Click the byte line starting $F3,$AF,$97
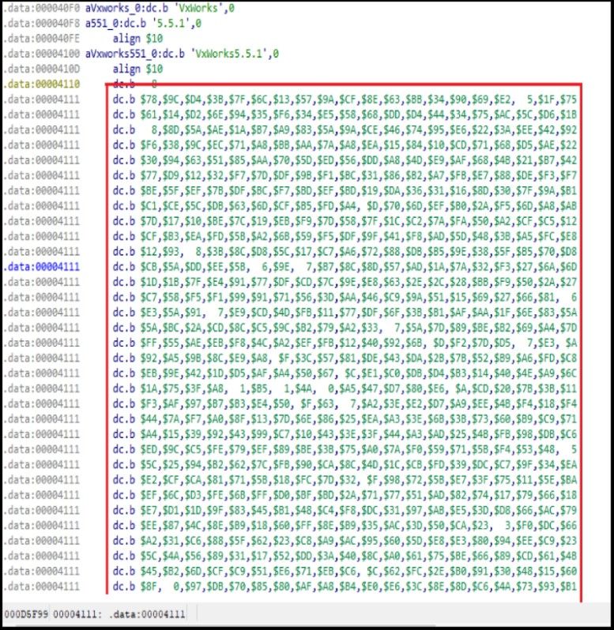This screenshot has height=630, width=614. pos(345,403)
